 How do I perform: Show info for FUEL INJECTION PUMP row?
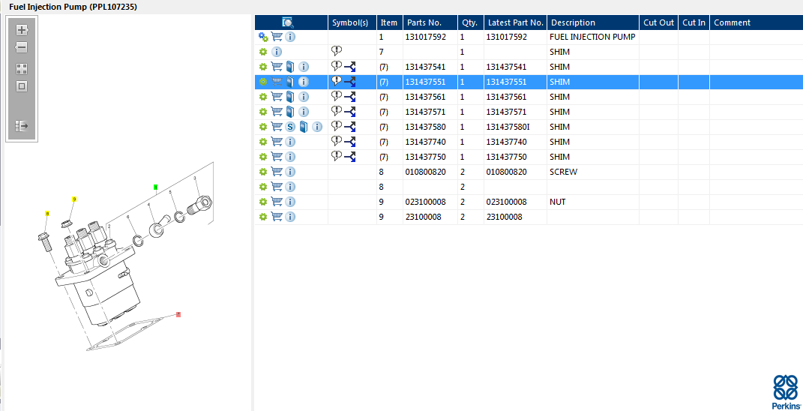click(x=290, y=37)
